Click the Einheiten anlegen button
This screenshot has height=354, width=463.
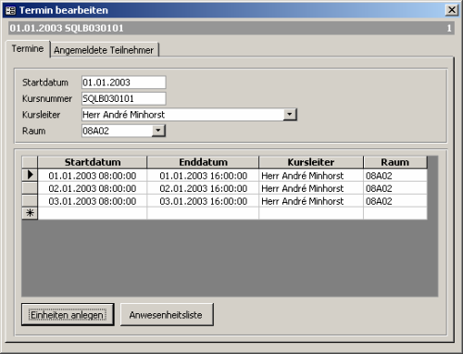point(68,314)
